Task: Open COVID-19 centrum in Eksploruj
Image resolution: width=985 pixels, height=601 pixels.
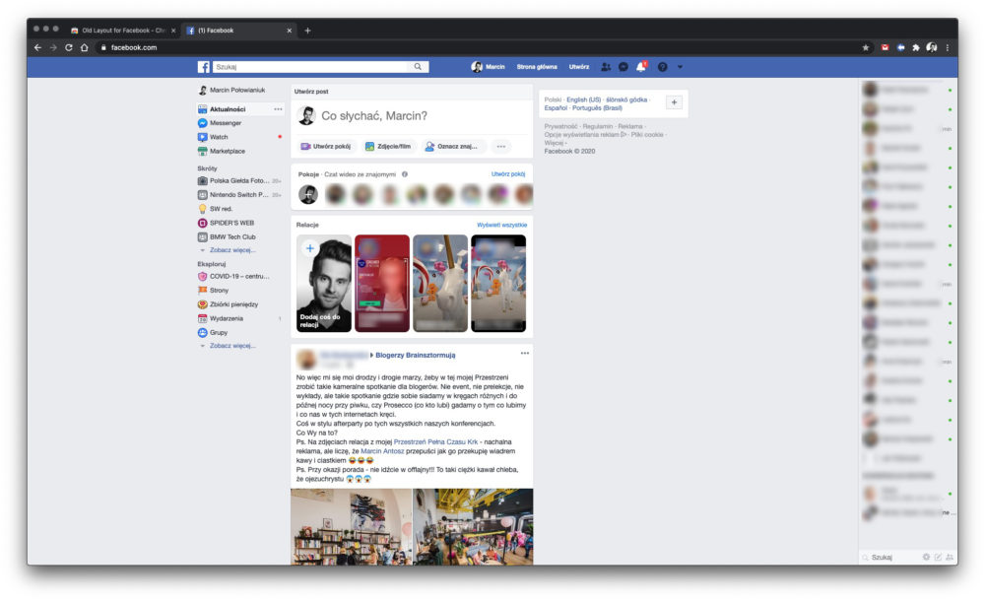Action: click(238, 277)
